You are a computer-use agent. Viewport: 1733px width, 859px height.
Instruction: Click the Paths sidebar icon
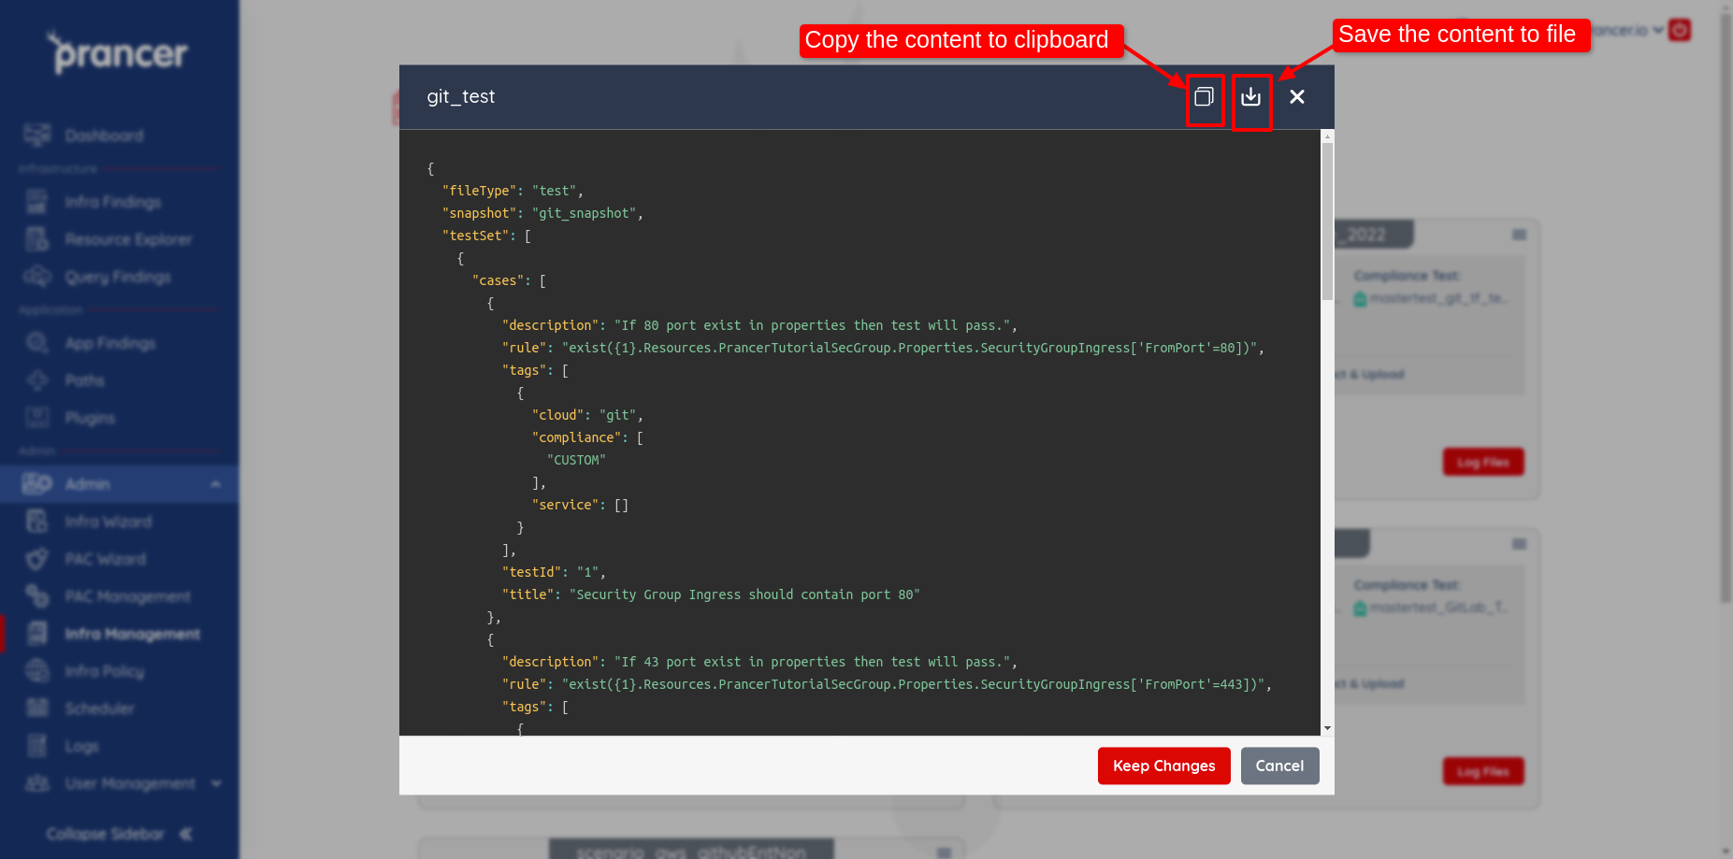coord(37,380)
